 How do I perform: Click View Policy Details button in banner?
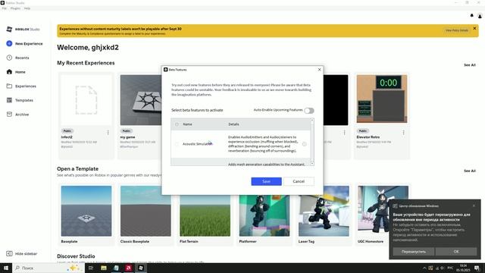[457, 30]
